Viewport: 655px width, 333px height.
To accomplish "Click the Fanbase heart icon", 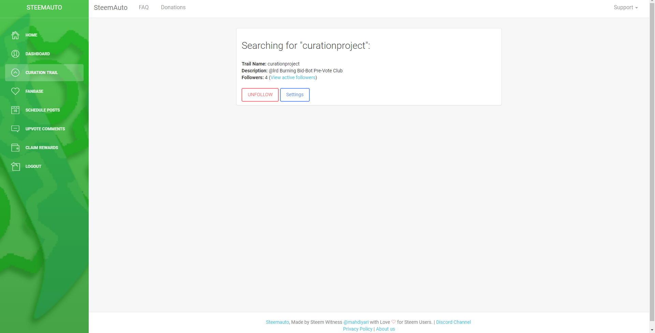I will [x=15, y=91].
